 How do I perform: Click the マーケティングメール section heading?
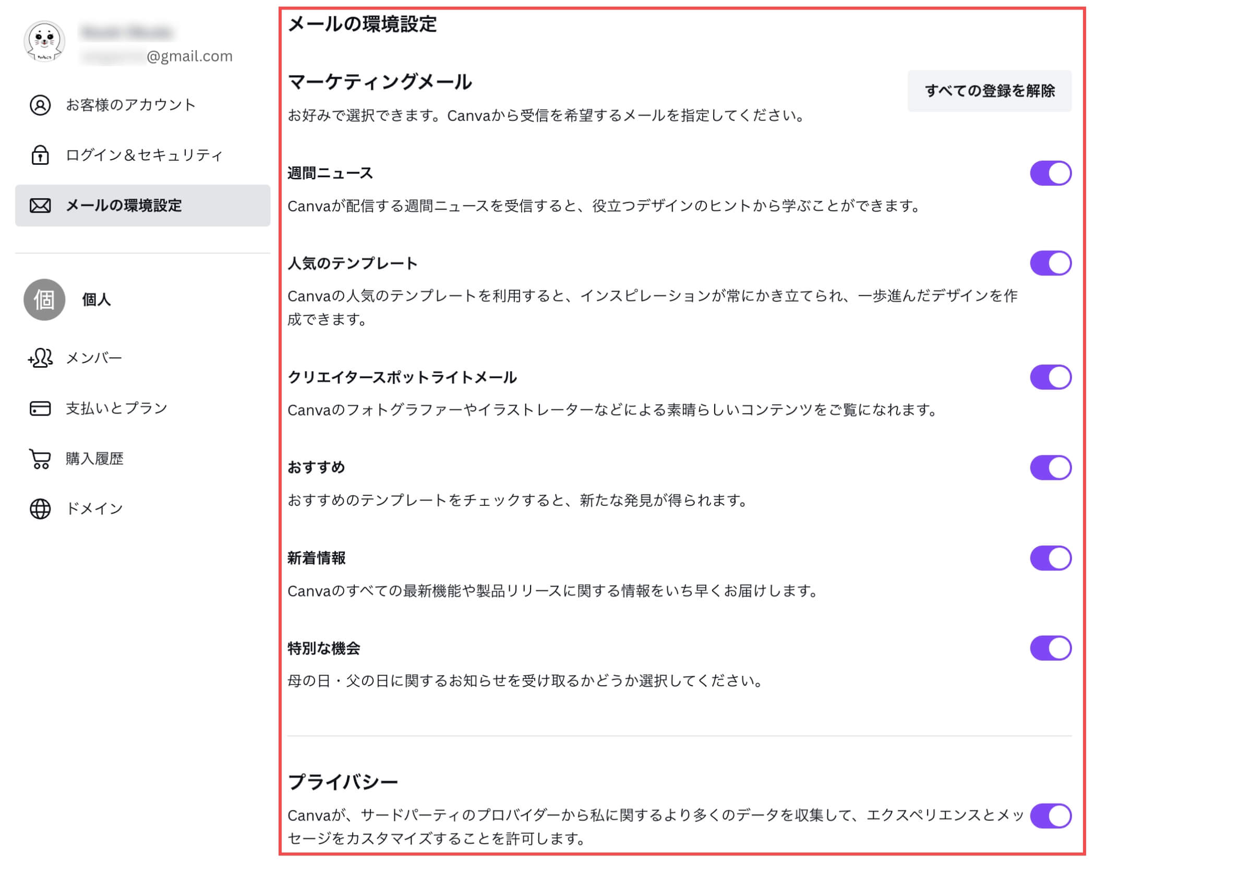point(380,82)
